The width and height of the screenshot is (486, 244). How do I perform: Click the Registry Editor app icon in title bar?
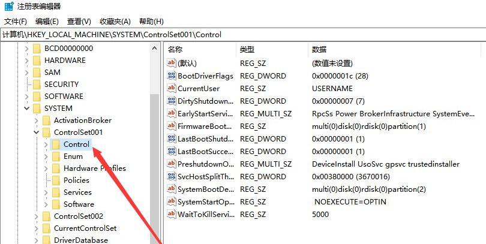click(x=8, y=7)
